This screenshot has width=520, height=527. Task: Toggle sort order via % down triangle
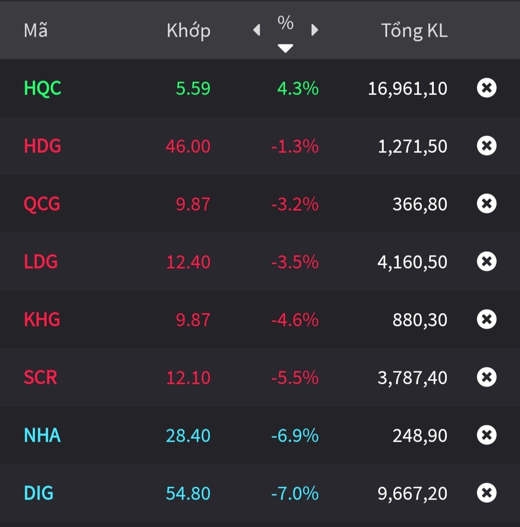(x=286, y=48)
